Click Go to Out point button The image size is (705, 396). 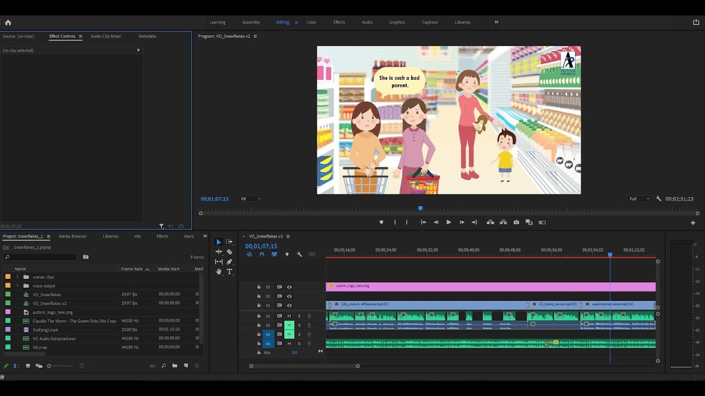click(474, 222)
